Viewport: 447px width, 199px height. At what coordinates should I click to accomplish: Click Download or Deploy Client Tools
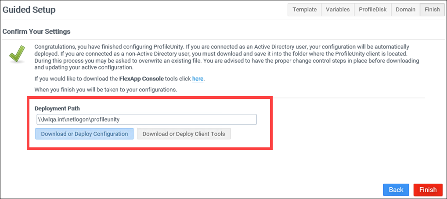(x=184, y=134)
